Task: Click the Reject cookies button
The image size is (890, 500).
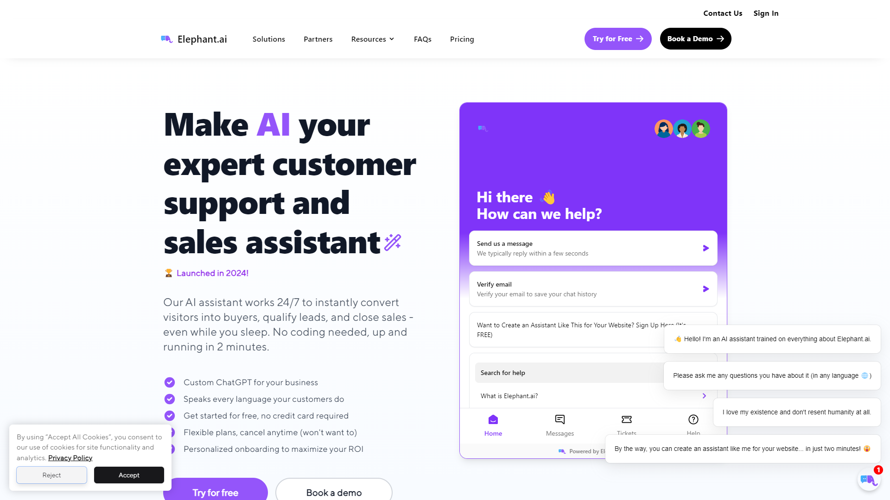Action: [x=51, y=475]
